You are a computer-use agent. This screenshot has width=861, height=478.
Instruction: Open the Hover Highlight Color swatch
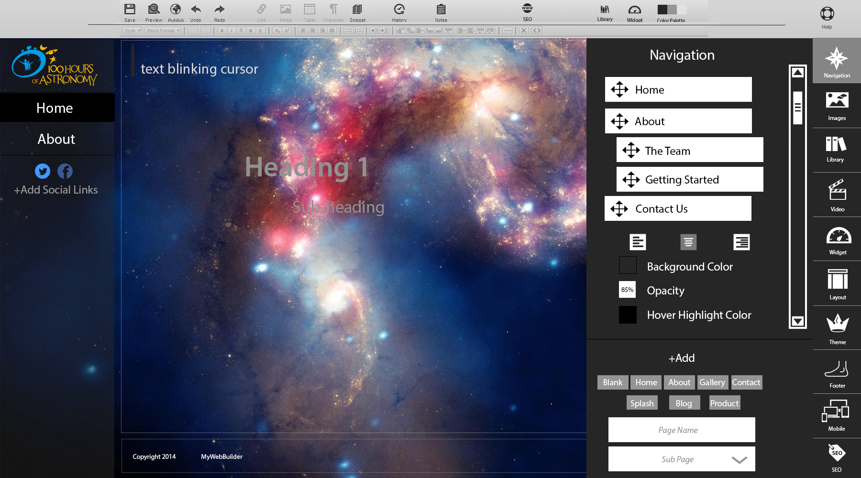click(628, 315)
